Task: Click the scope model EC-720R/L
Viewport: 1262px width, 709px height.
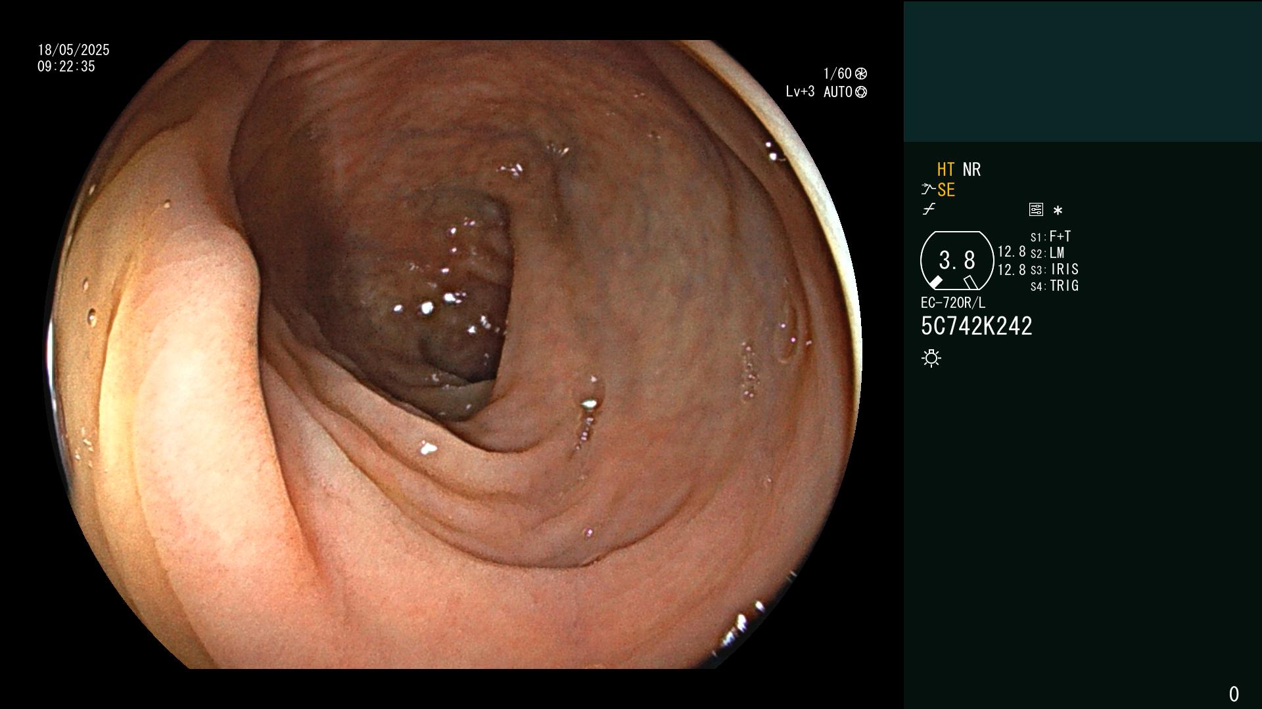Action: click(x=953, y=303)
